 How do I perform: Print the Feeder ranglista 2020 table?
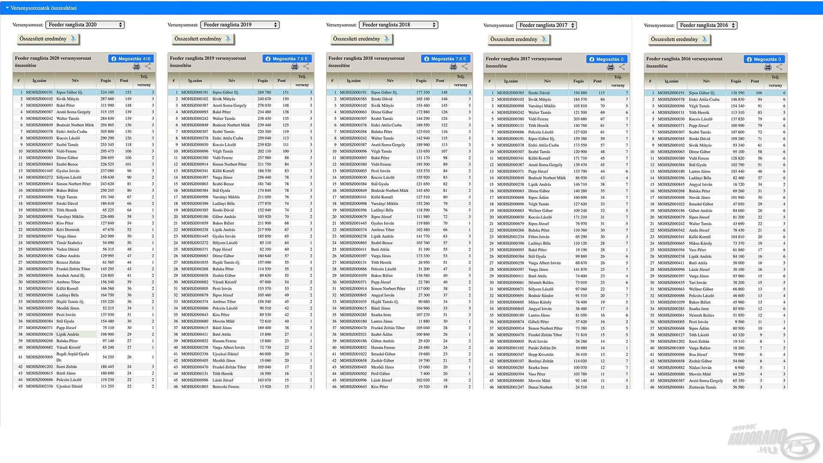[136, 66]
